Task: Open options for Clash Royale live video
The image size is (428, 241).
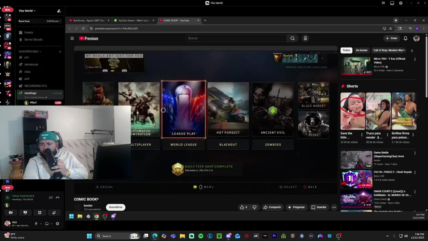Action: coord(415,172)
